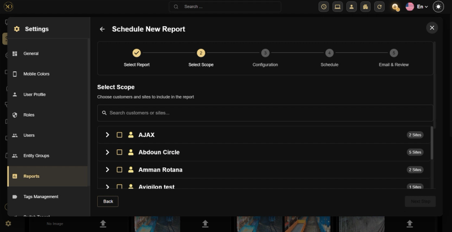The image size is (452, 232).
Task: Click the Abdoun Circle person icon
Action: pyautogui.click(x=131, y=152)
